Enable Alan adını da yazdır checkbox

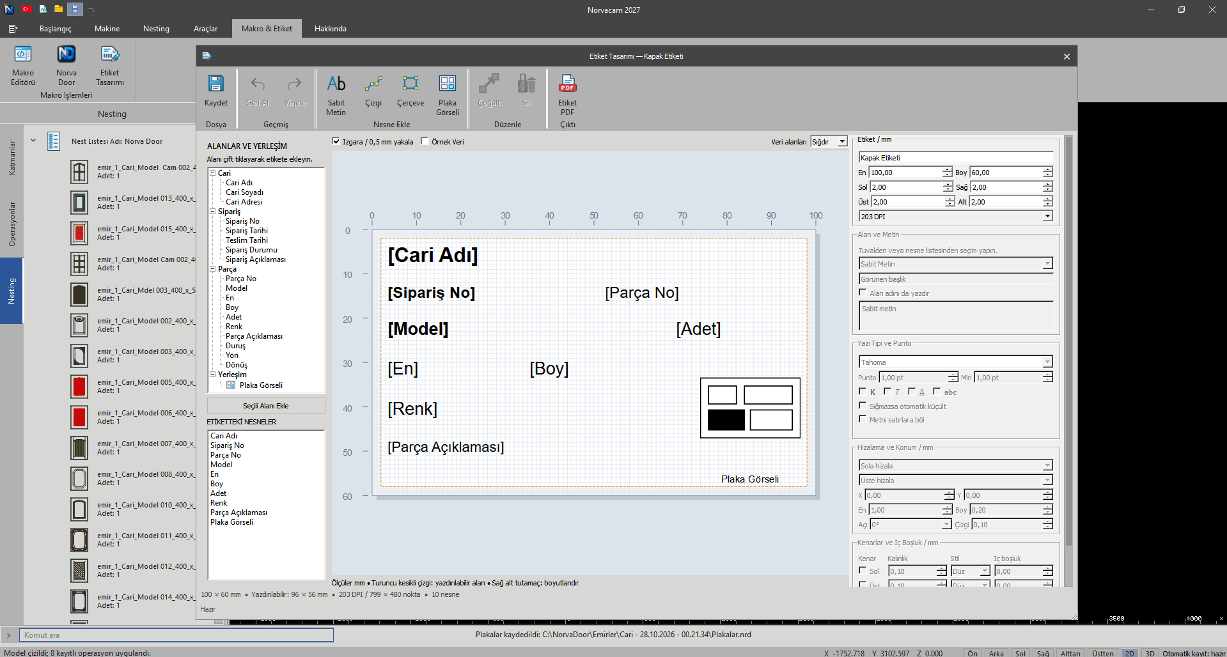(x=863, y=293)
